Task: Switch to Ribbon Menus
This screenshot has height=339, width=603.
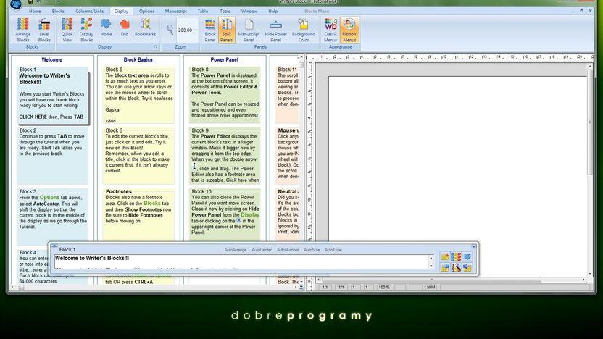Action: pyautogui.click(x=349, y=30)
